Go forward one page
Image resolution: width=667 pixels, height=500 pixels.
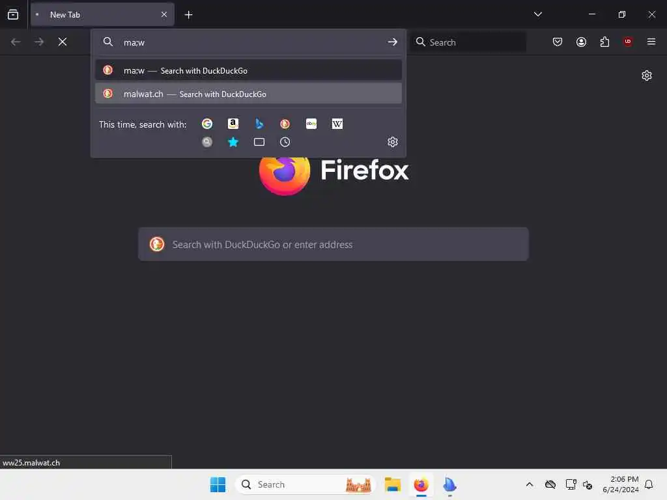click(x=39, y=42)
